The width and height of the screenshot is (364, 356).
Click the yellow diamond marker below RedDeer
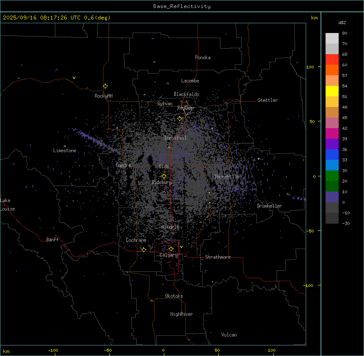(180, 118)
